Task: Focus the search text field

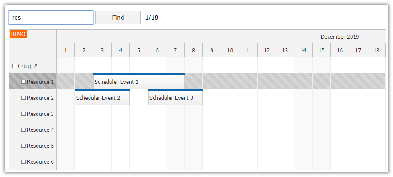Action: (x=51, y=17)
